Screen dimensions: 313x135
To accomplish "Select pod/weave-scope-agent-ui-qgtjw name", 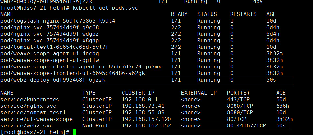I will pyautogui.click(x=50, y=60).
